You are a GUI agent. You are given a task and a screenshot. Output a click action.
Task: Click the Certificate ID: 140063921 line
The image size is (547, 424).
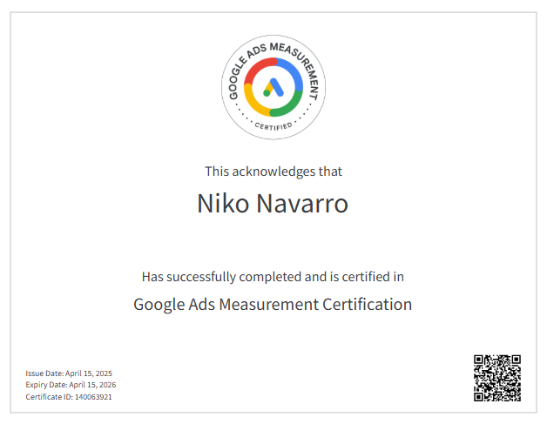click(69, 397)
